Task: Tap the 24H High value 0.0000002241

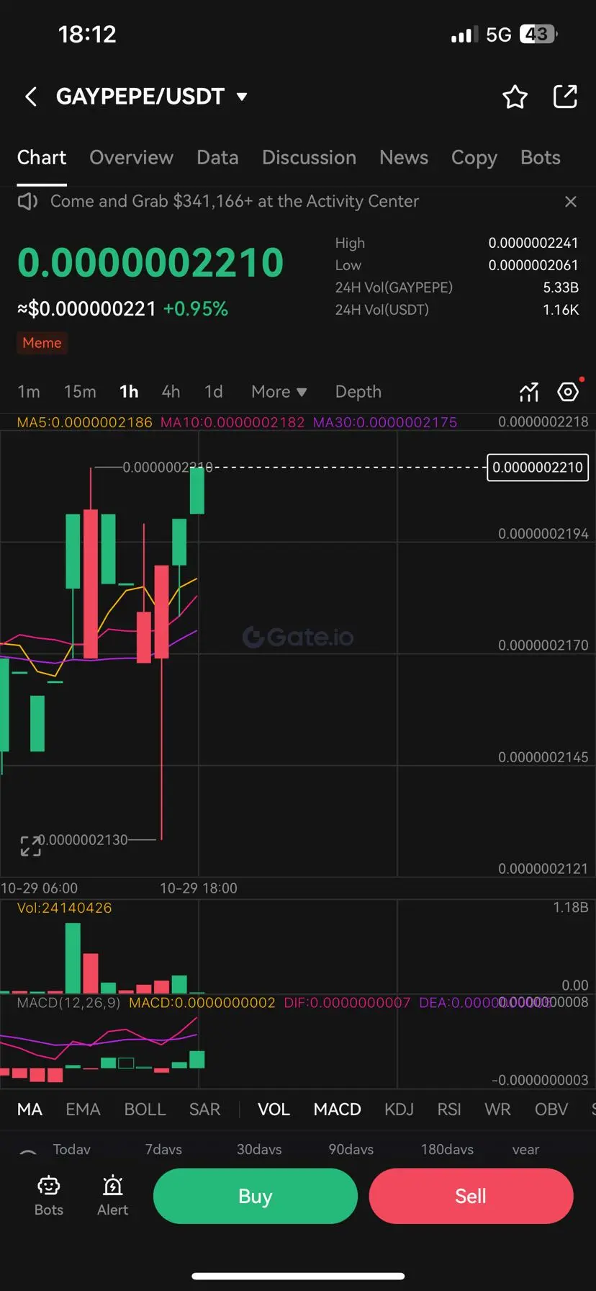Action: (533, 243)
